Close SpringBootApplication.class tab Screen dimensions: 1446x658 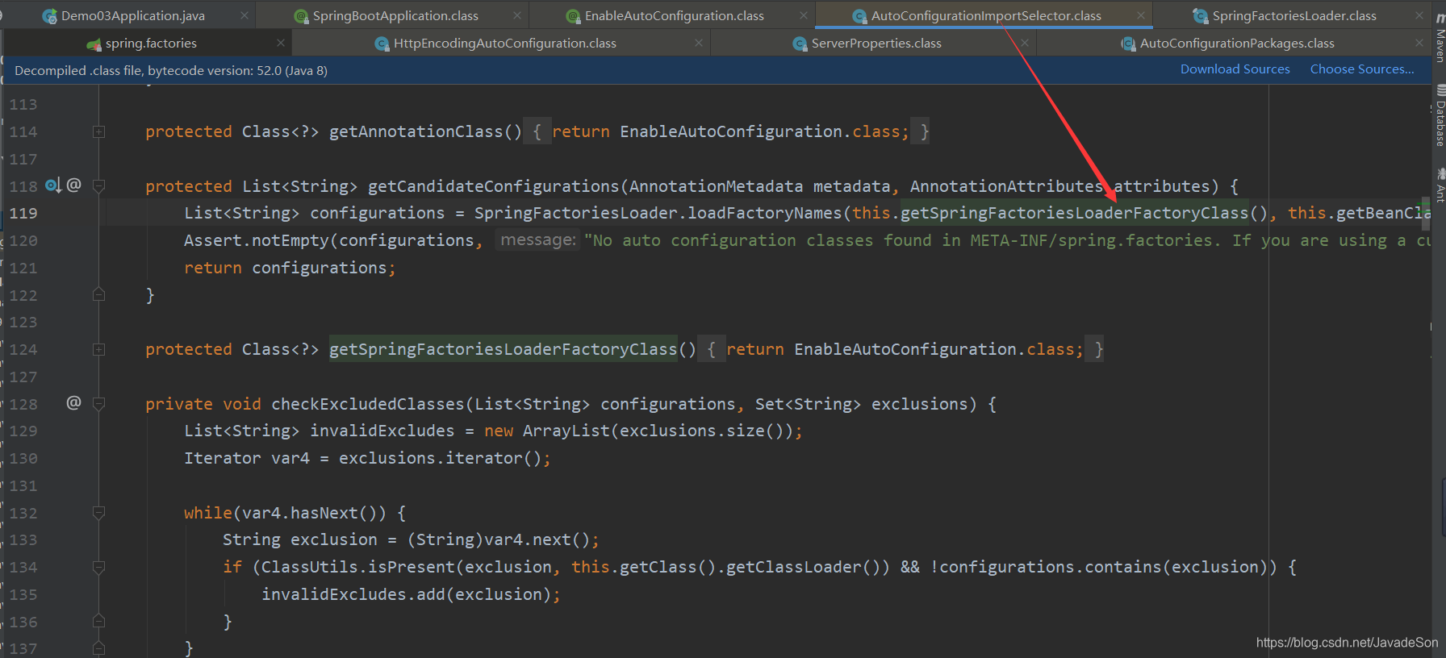517,15
